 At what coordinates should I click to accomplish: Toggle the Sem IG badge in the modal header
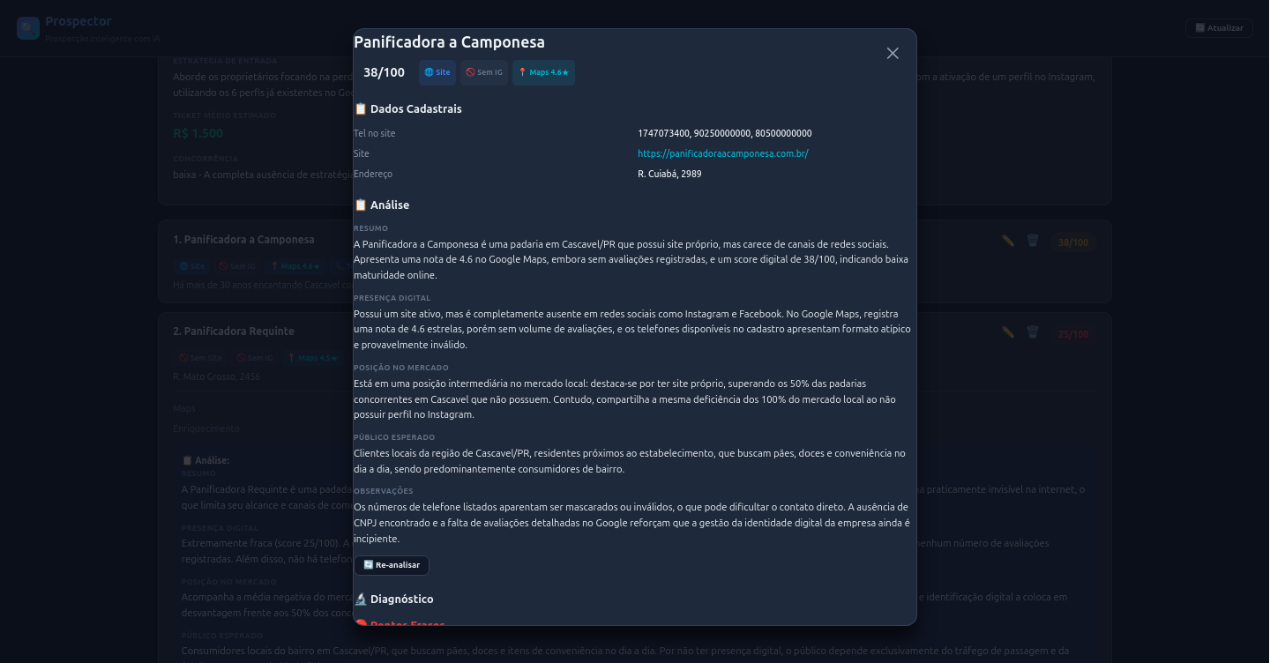pos(483,72)
